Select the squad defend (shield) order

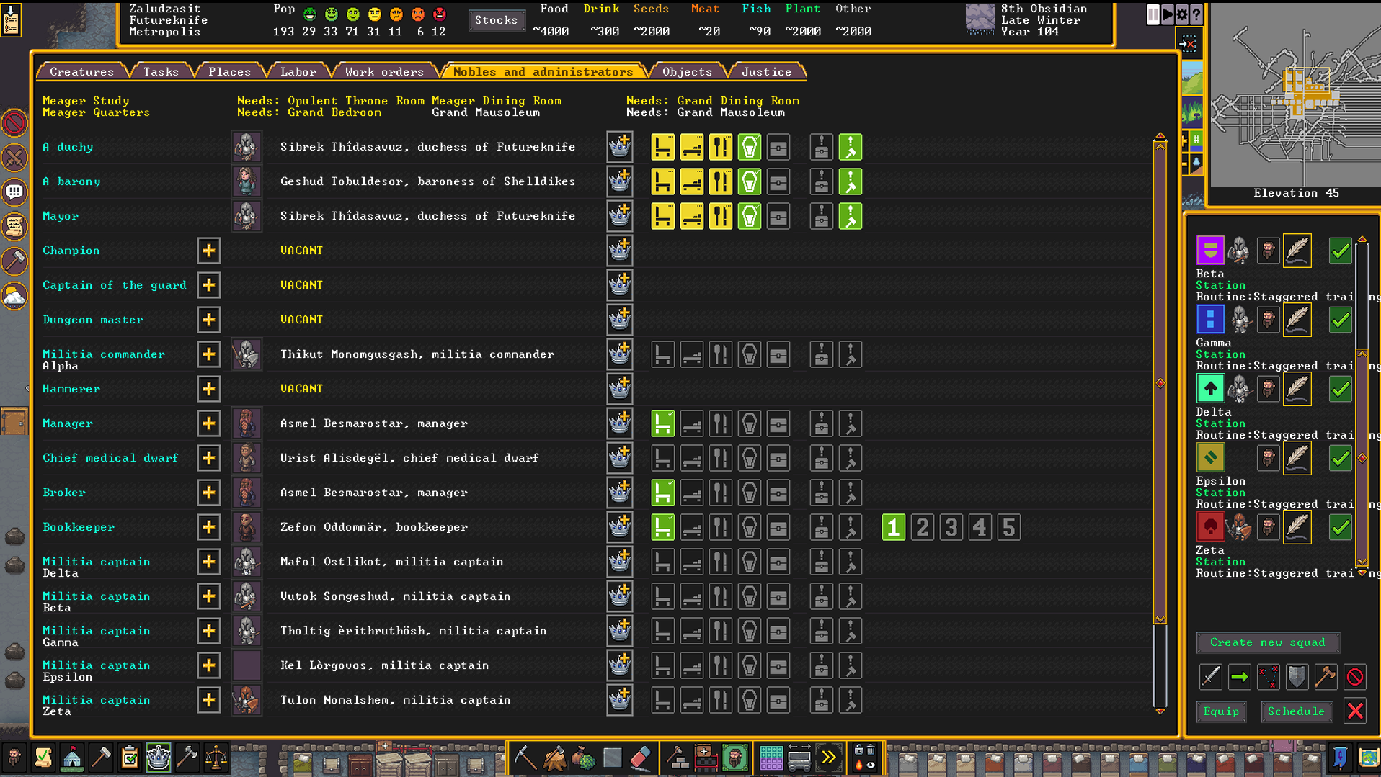pos(1297,676)
